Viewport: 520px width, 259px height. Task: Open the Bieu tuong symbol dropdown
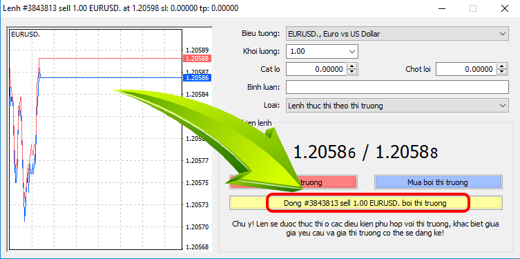pyautogui.click(x=397, y=34)
